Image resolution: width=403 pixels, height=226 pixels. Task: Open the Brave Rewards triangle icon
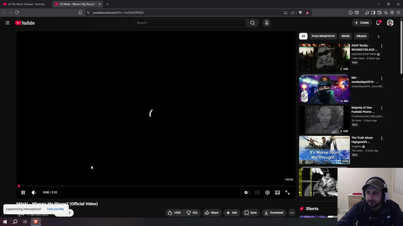pos(307,13)
